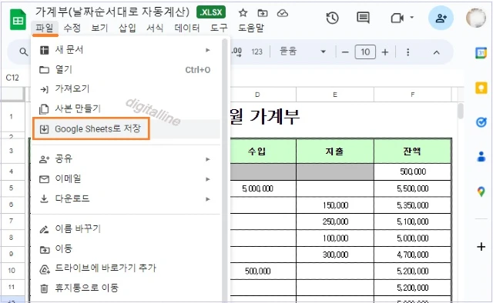Expand the 다운로드 submenu arrow
This screenshot has width=493, height=303.
coord(208,199)
